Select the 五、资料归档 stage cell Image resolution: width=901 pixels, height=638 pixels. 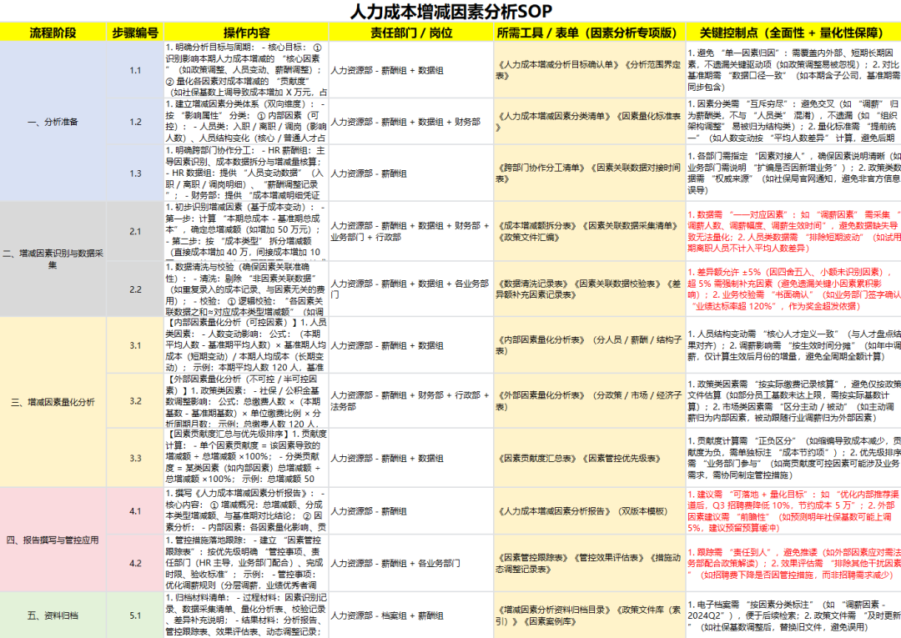click(53, 615)
